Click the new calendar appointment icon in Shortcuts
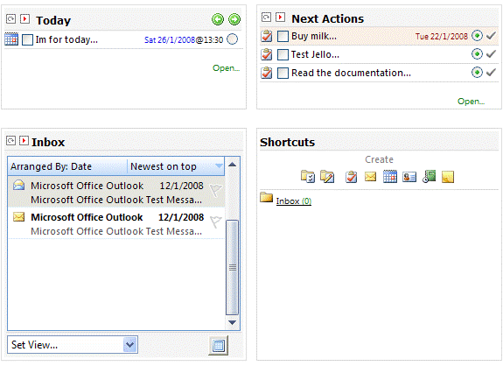 coord(390,176)
